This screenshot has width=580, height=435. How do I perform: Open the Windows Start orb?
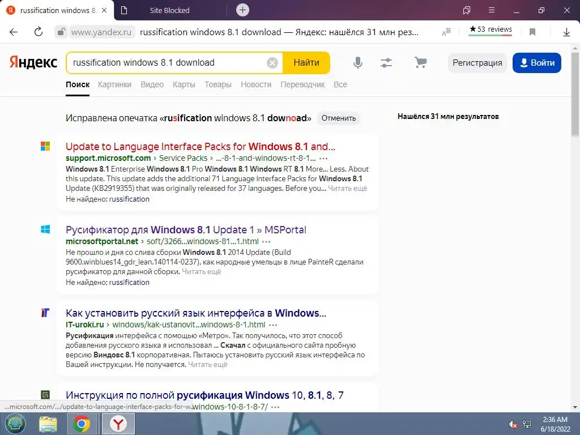(x=15, y=424)
